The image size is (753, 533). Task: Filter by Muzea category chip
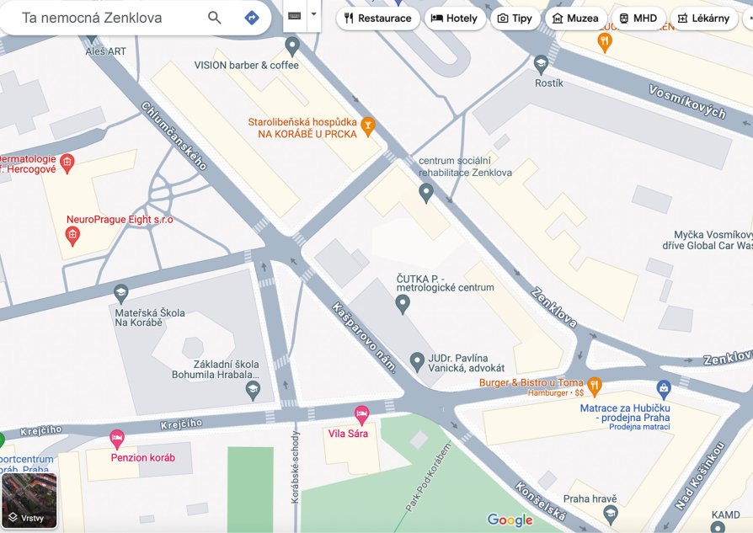(575, 19)
